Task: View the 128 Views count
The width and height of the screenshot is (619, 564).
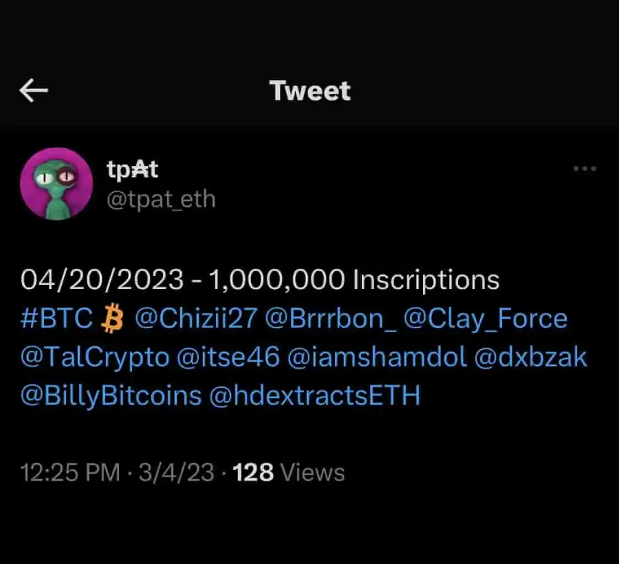Action: [x=289, y=473]
